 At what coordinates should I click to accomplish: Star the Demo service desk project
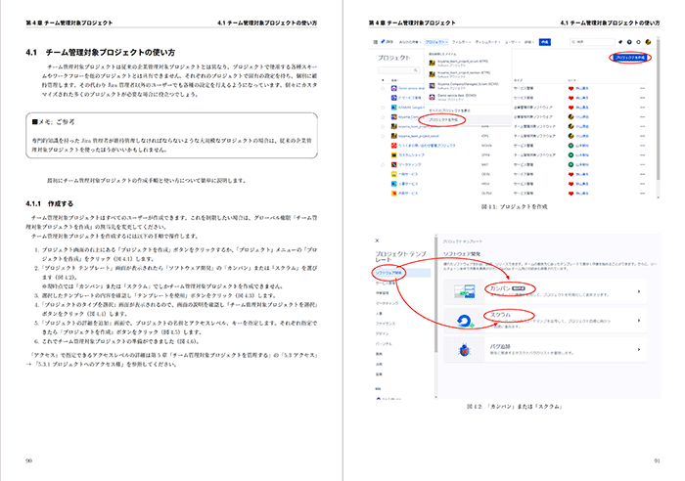tap(383, 88)
